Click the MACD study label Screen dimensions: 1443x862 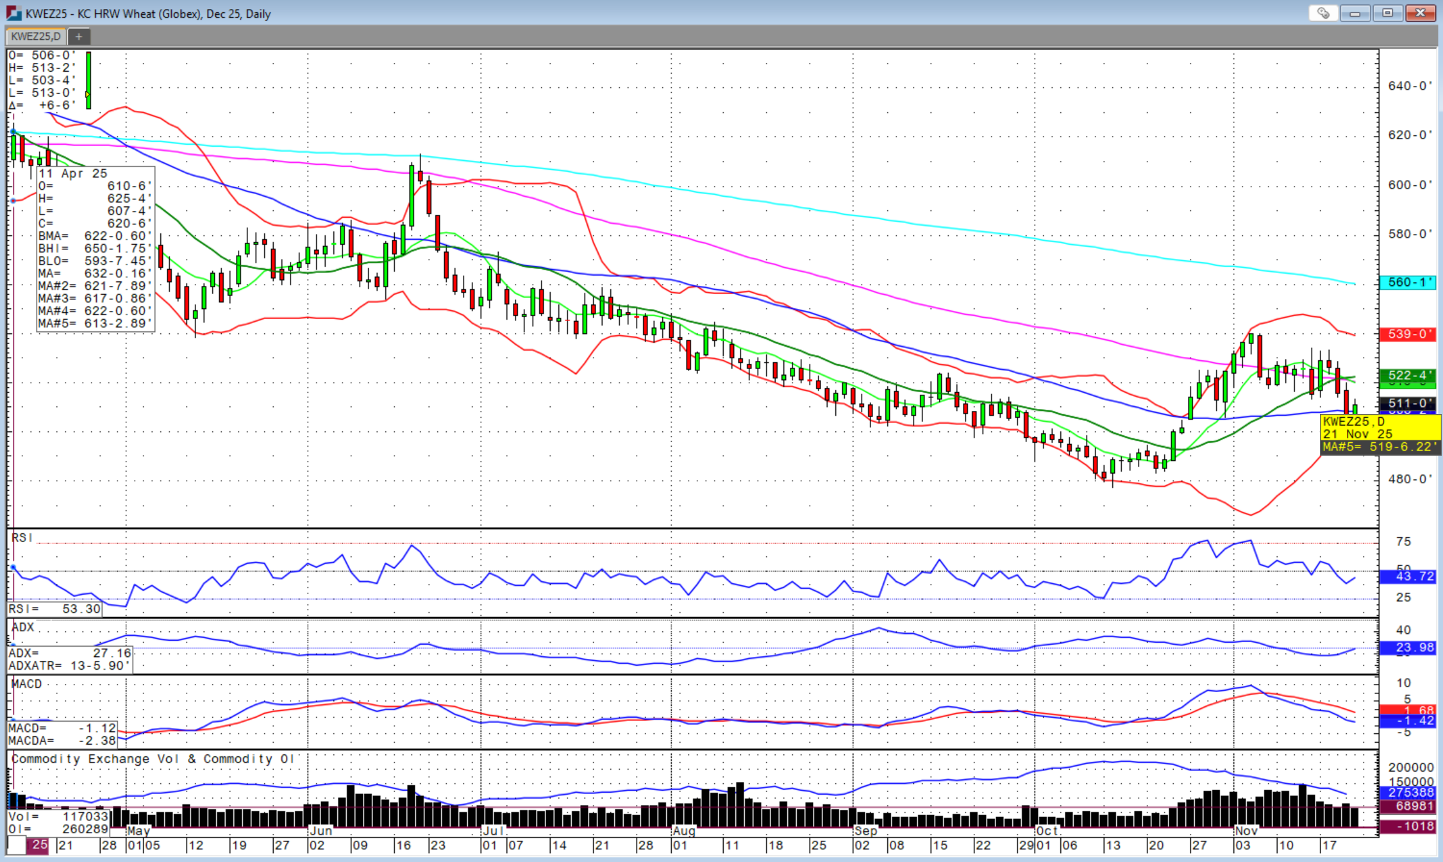pyautogui.click(x=26, y=684)
